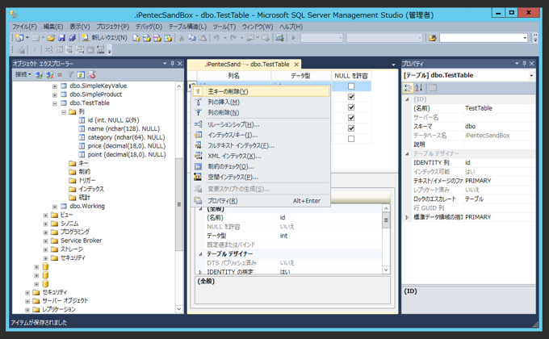Image resolution: width=549 pixels, height=339 pixels.
Task: Click the Activity Monitor toolbar icon
Action: point(279,37)
